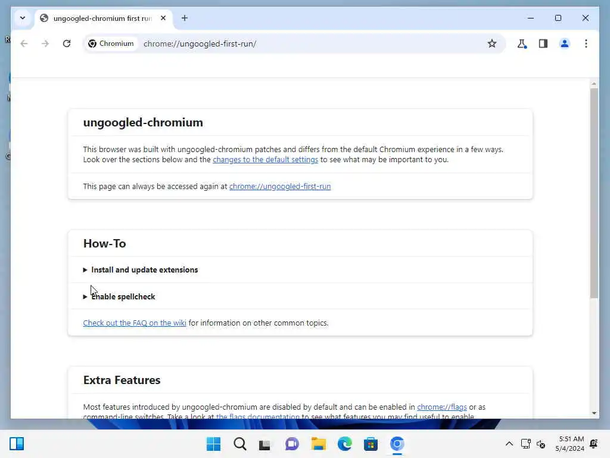Open the Windows Start menu
Viewport: 610px width, 458px height.
click(x=213, y=444)
